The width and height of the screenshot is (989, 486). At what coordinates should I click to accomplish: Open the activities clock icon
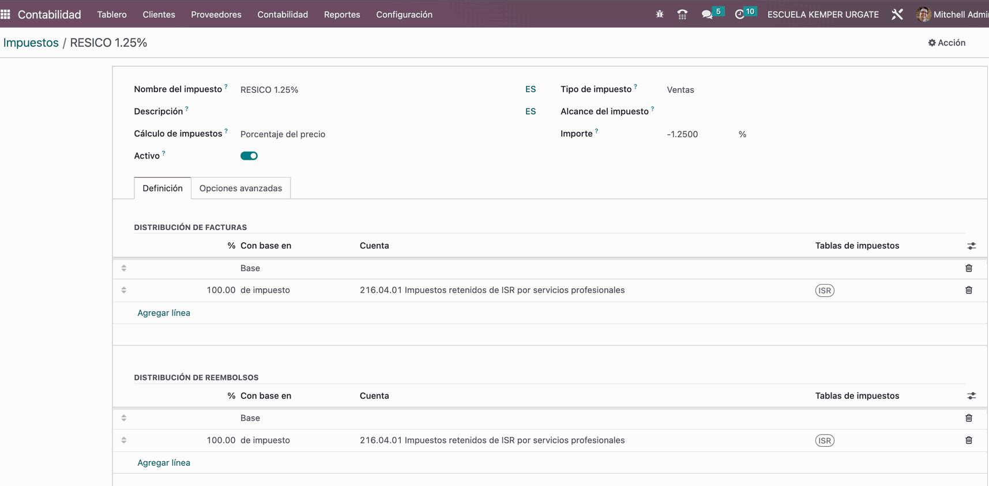739,14
